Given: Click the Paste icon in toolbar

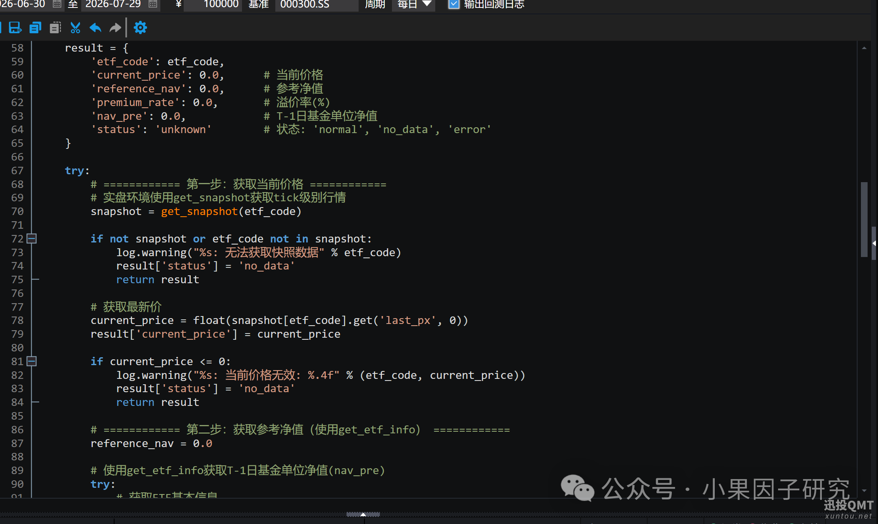Looking at the screenshot, I should click(55, 28).
